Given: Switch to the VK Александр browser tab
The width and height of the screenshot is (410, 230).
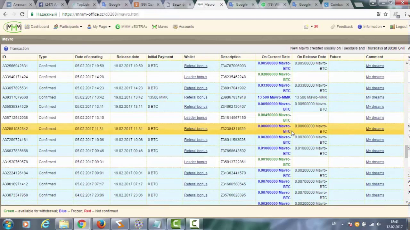Looking at the screenshot, I should pyautogui.click(x=19, y=4).
